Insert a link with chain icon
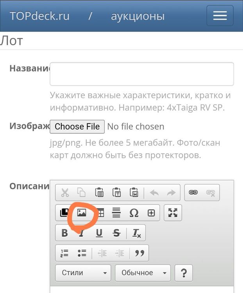 pyautogui.click(x=193, y=192)
